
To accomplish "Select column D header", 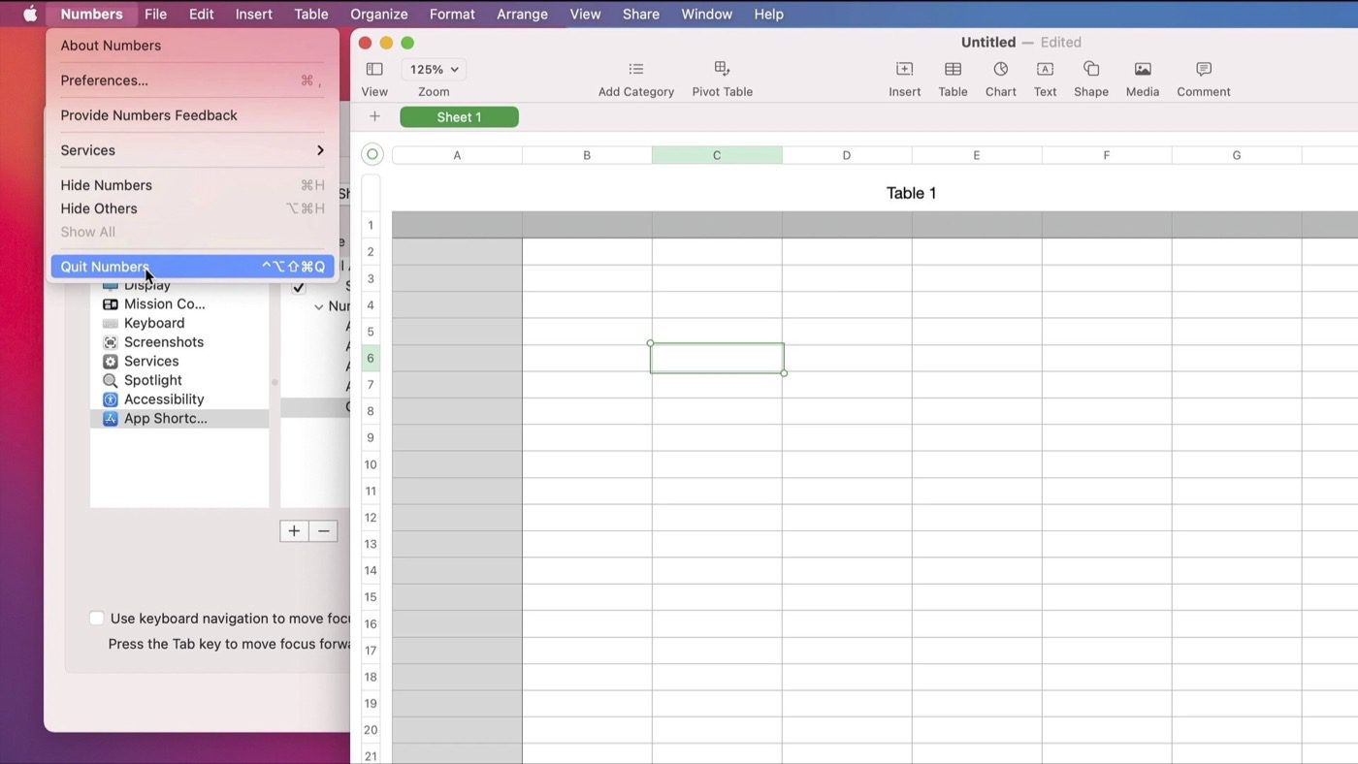I will point(846,155).
